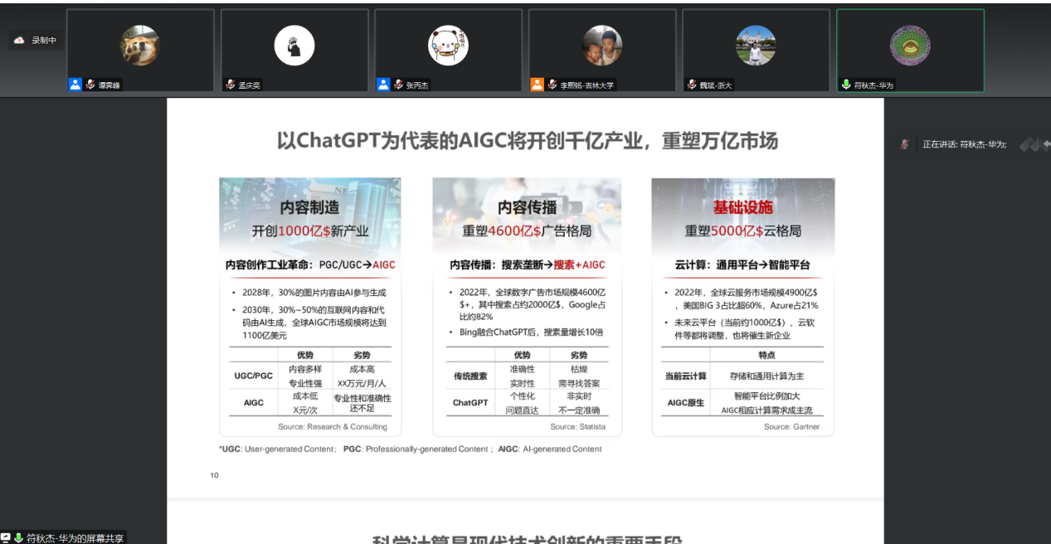Select 李熙铭-吉林大学's children photo avatar
This screenshot has width=1051, height=544.
(x=602, y=46)
